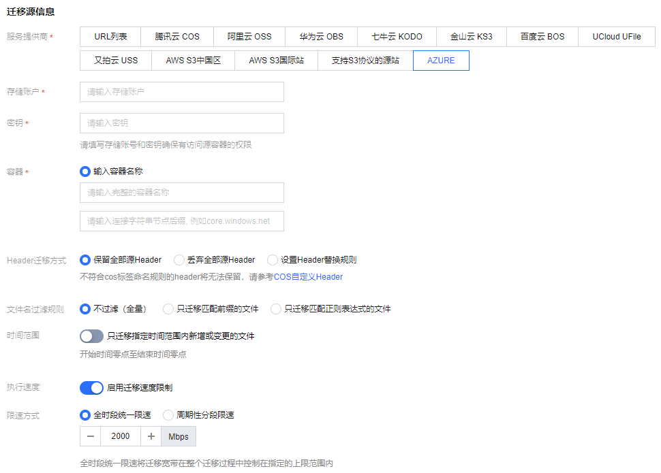
Task: Click the minus button to decrease speed limit
Action: pyautogui.click(x=90, y=436)
